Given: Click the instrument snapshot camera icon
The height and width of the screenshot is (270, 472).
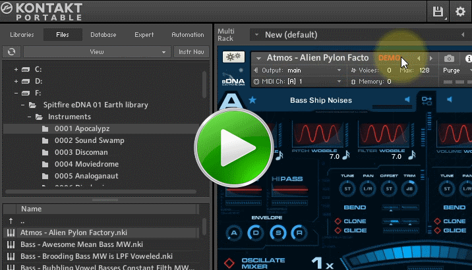Looking at the screenshot, I should click(449, 59).
